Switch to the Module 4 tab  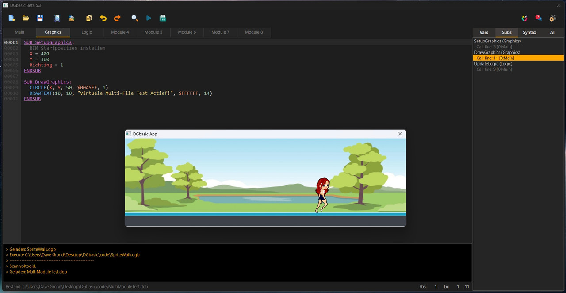coord(120,32)
